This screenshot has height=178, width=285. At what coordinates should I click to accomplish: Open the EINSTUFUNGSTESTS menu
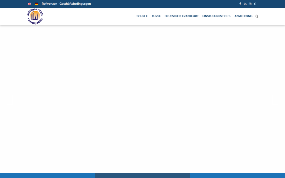[x=217, y=16]
